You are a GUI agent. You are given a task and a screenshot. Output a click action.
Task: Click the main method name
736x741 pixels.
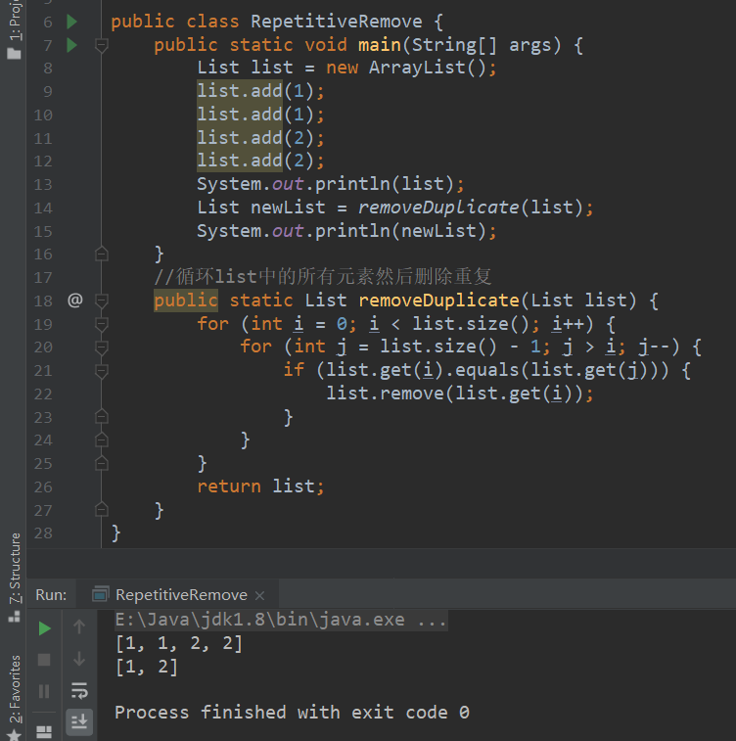tap(380, 45)
